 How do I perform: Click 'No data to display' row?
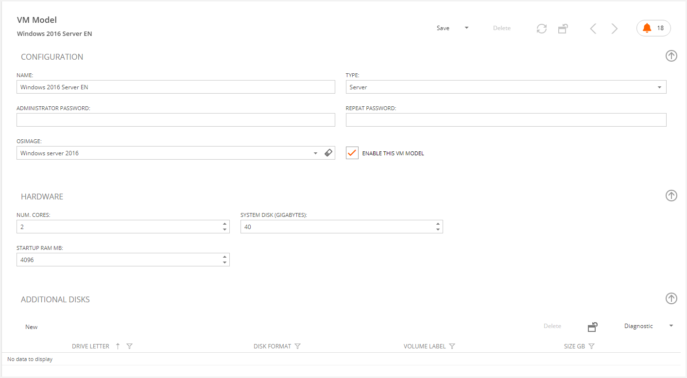tap(341, 359)
